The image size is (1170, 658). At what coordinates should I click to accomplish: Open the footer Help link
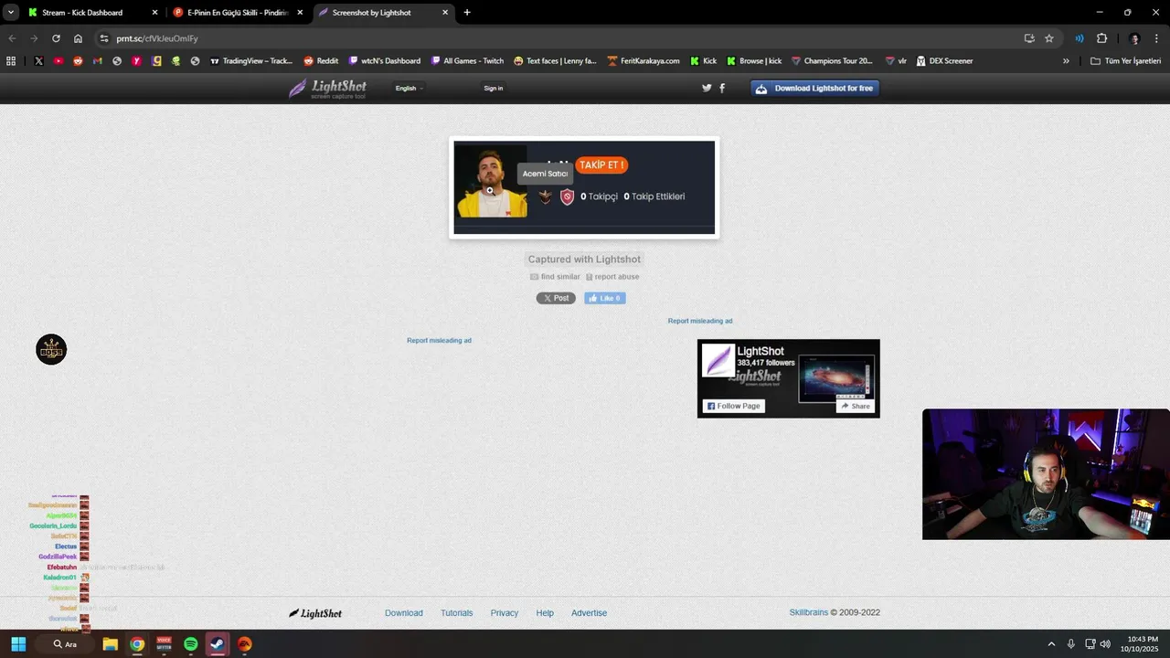[545, 613]
